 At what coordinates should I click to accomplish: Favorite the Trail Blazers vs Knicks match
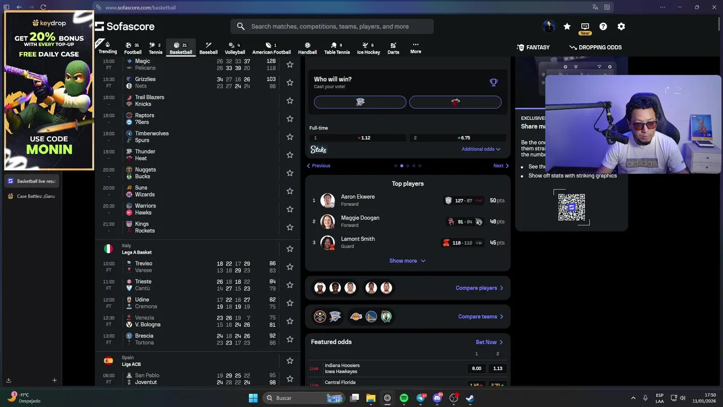tap(290, 101)
